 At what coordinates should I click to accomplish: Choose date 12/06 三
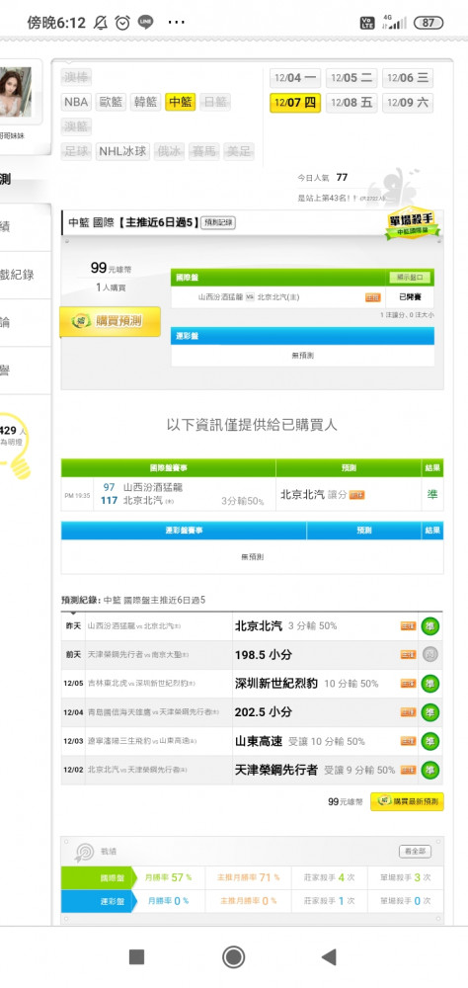pyautogui.click(x=408, y=78)
